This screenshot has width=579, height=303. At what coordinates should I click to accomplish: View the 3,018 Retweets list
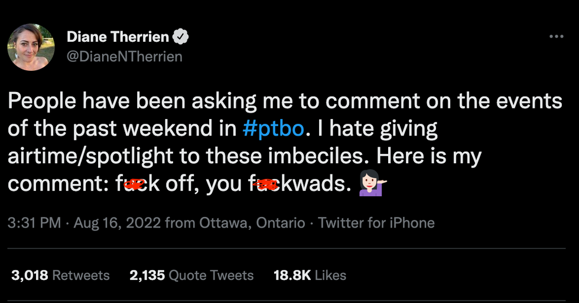point(60,275)
